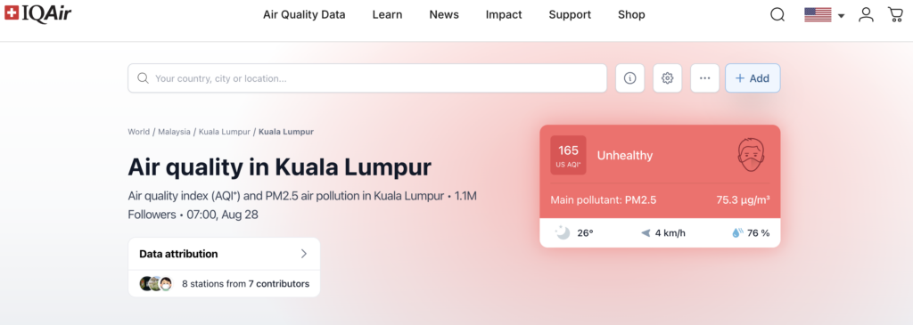Click the humidity droplet icon

click(x=737, y=232)
